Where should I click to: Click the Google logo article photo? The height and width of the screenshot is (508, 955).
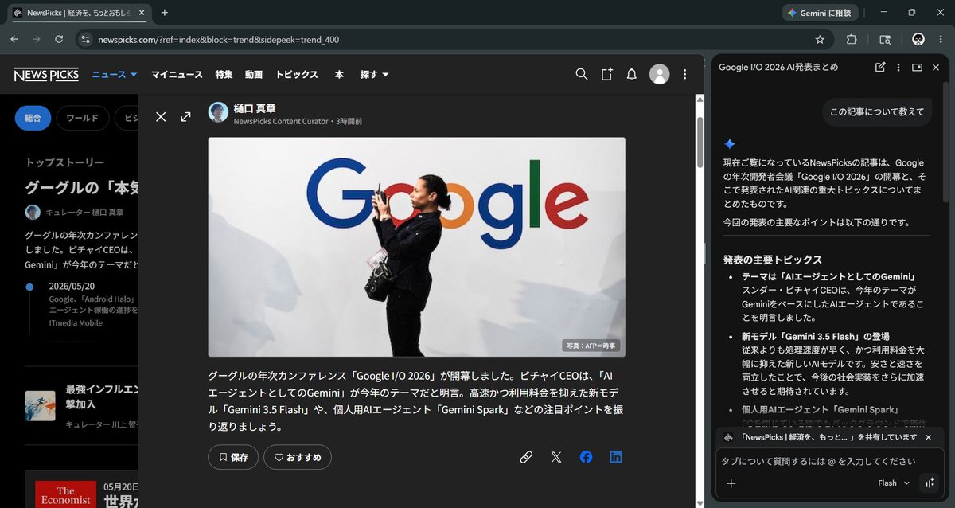point(416,247)
